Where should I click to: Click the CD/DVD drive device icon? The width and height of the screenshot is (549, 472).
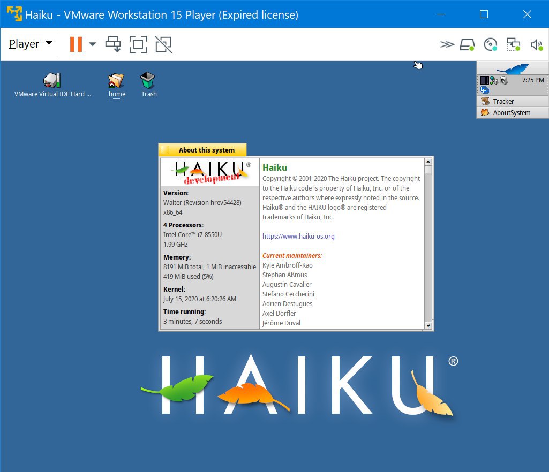490,44
